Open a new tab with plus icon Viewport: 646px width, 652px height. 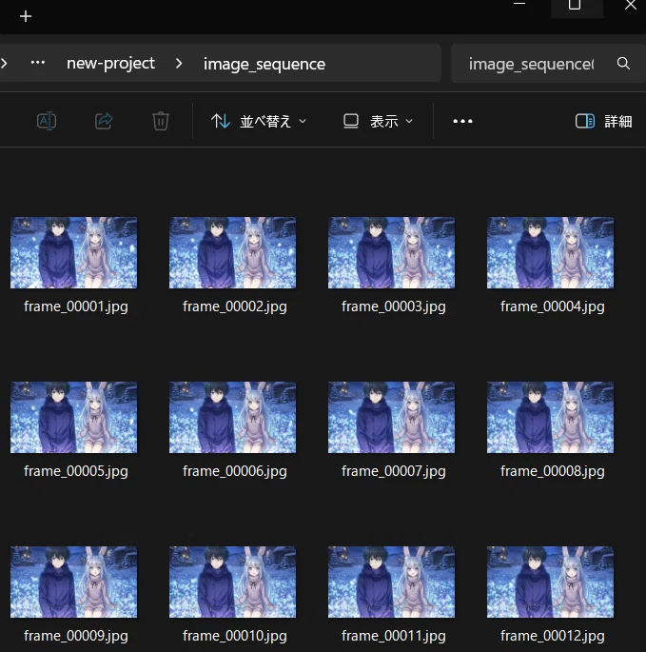[x=26, y=16]
